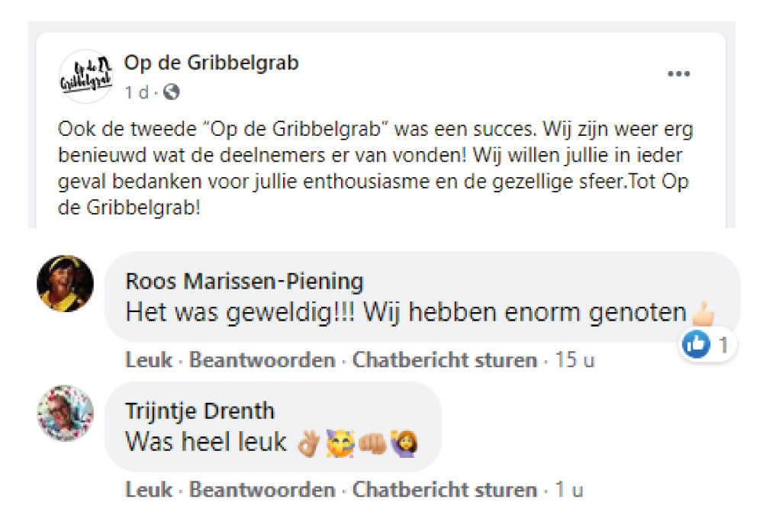763x509 pixels.
Task: Open Roos Marissen-Piening's profile name link
Action: pos(244,282)
